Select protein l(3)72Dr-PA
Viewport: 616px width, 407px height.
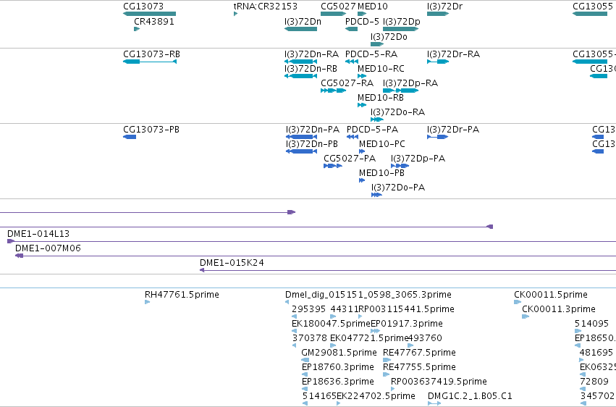click(437, 137)
